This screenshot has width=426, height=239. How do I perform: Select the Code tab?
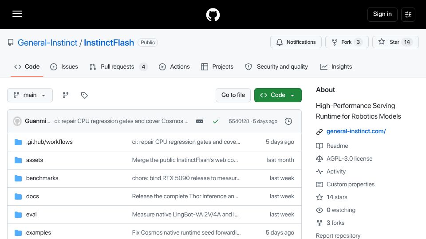point(27,67)
